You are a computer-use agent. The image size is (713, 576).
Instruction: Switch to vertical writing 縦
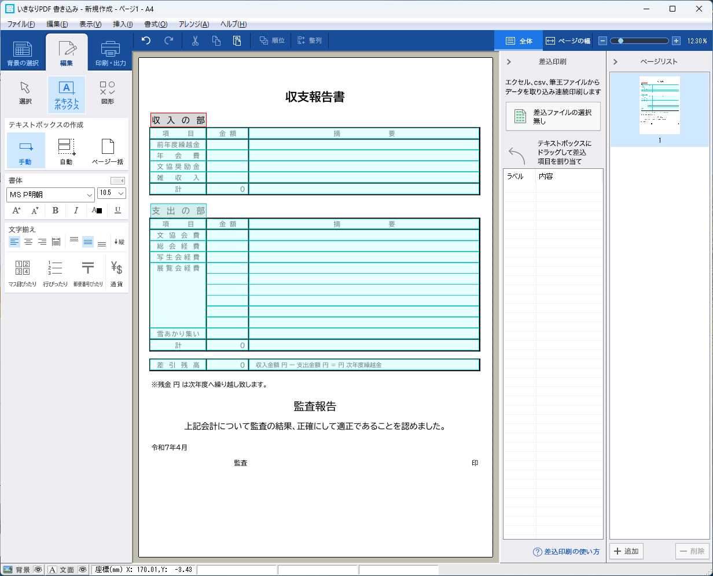pos(119,242)
